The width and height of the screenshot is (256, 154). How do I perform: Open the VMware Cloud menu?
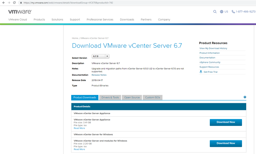[18, 20]
